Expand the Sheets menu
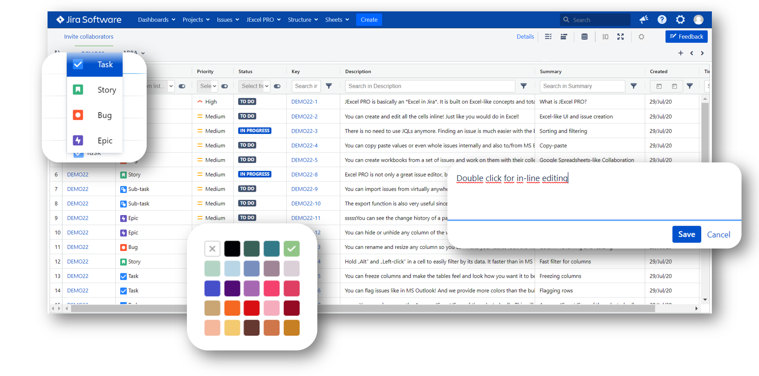Image resolution: width=759 pixels, height=376 pixels. [x=337, y=19]
